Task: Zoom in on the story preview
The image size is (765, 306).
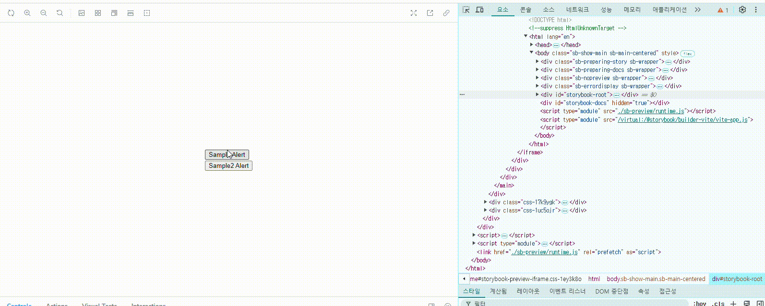Action: point(27,13)
